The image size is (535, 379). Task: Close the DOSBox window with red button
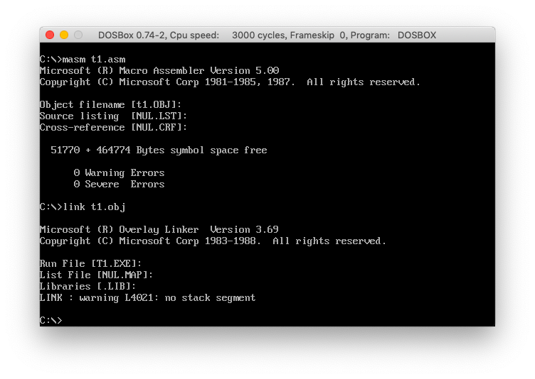(50, 35)
